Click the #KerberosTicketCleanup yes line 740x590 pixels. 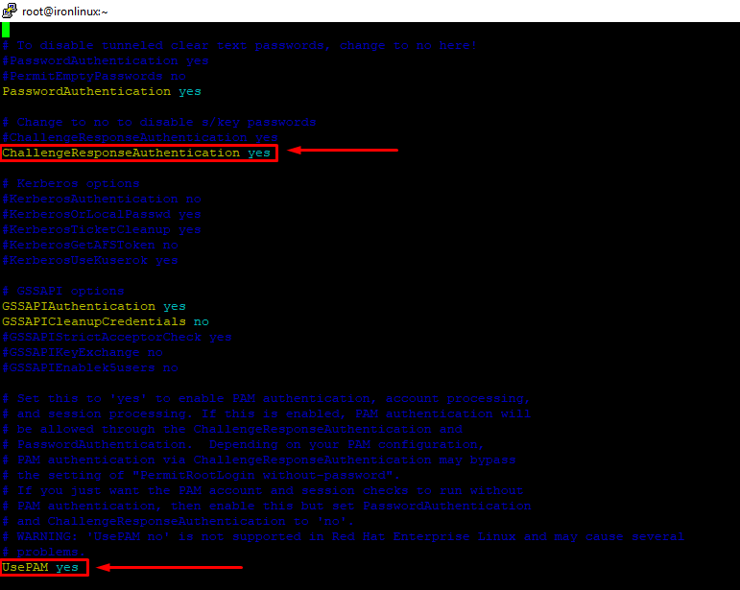(102, 229)
